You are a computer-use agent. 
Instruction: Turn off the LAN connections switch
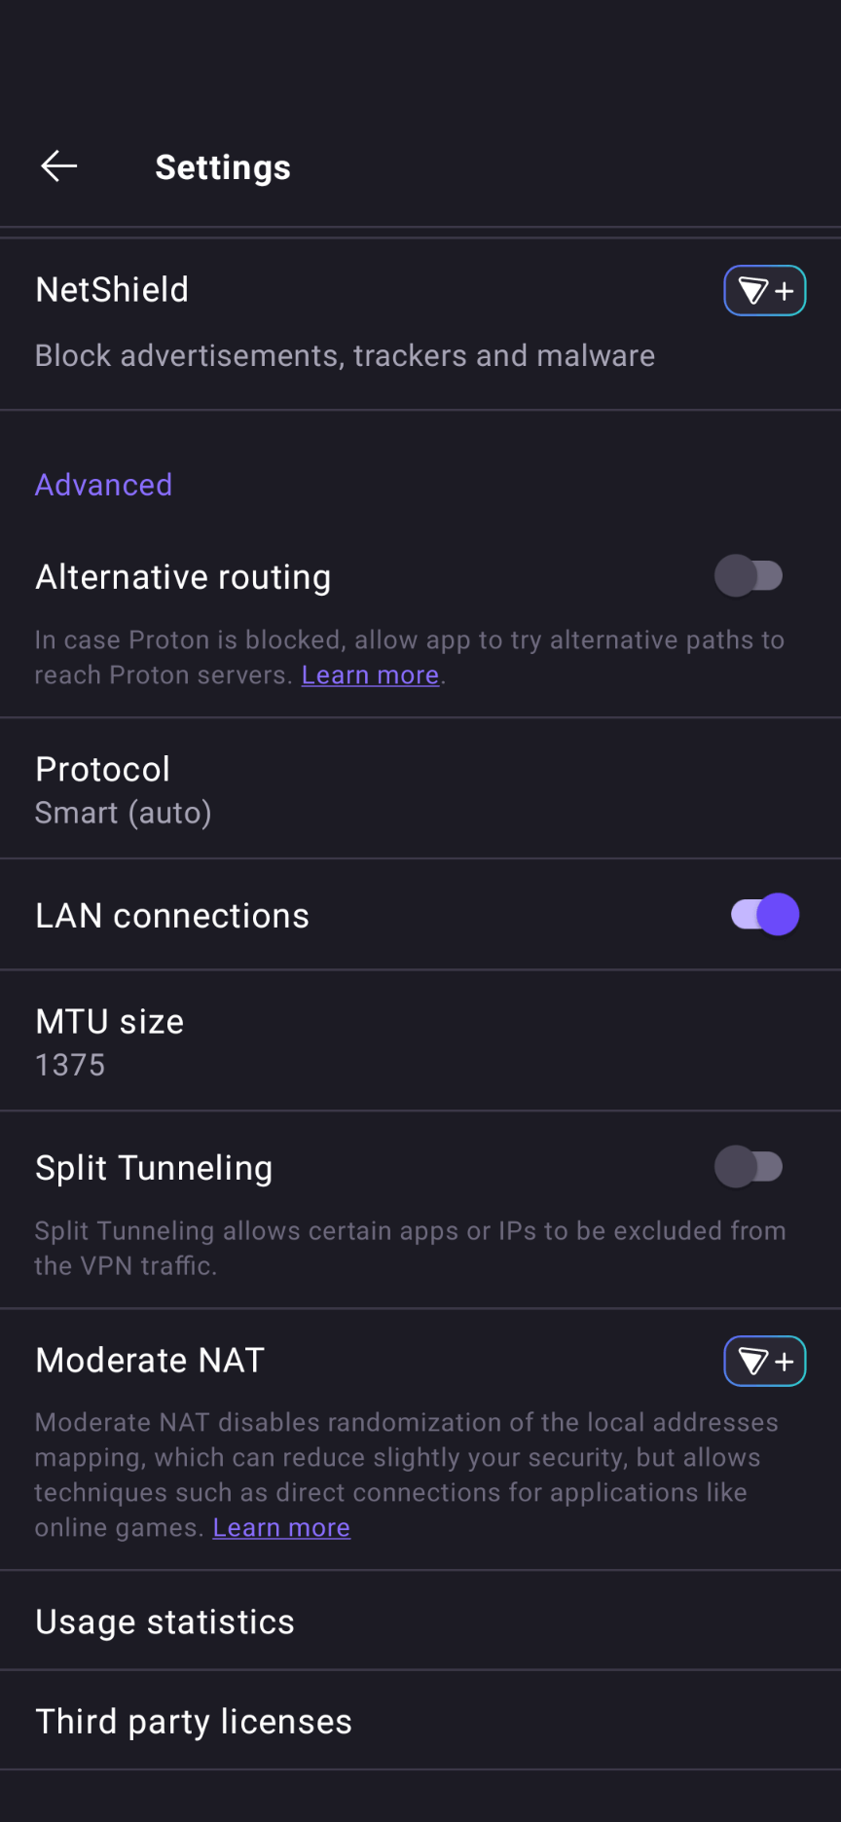click(765, 915)
